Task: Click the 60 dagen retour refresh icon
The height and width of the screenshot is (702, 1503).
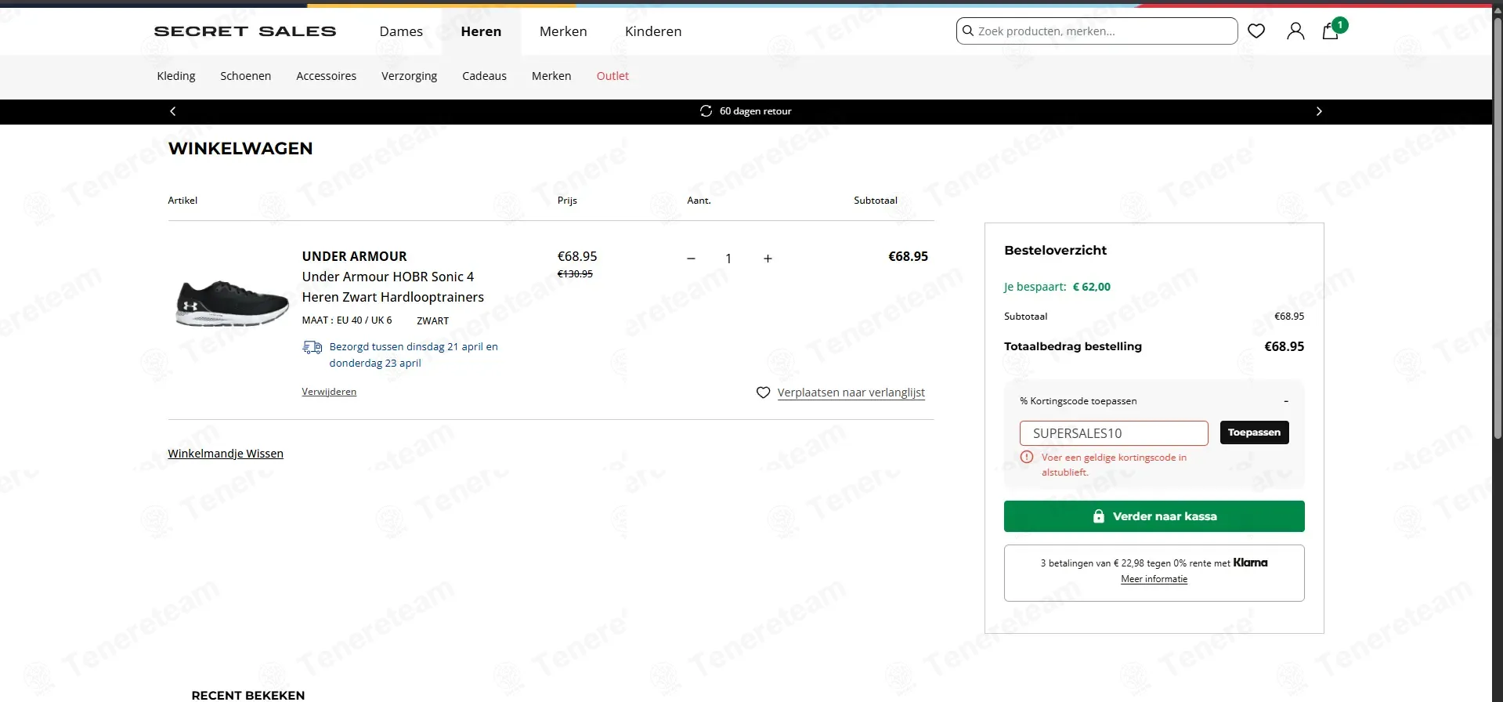Action: click(x=706, y=111)
